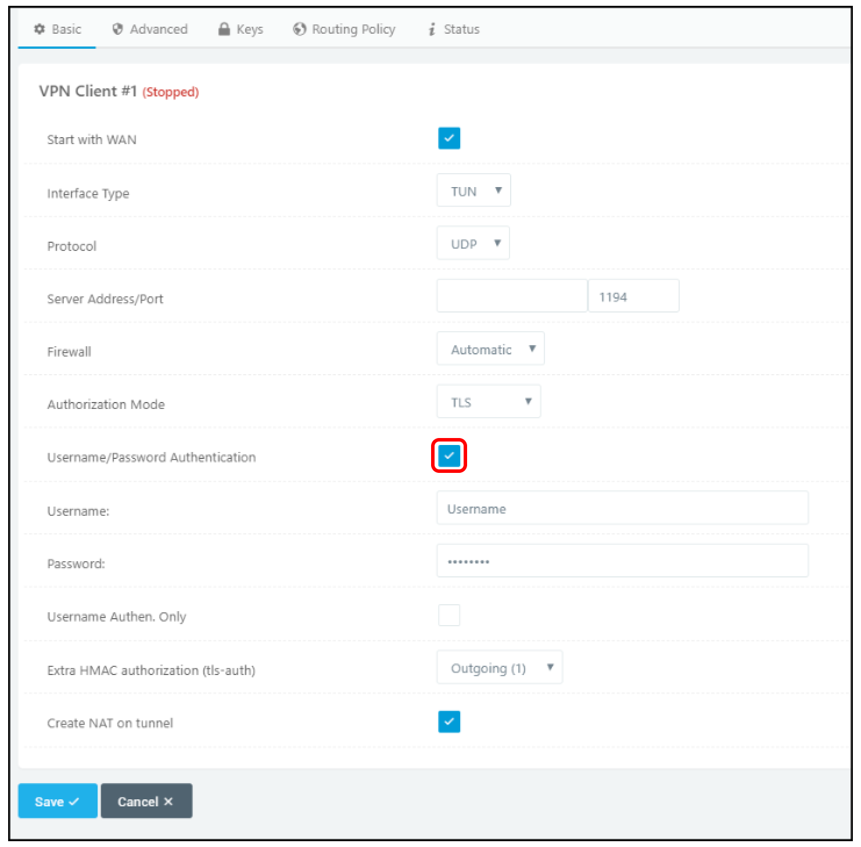Click the gear icon on Basic tab
The width and height of the screenshot is (861, 847).
tap(40, 29)
